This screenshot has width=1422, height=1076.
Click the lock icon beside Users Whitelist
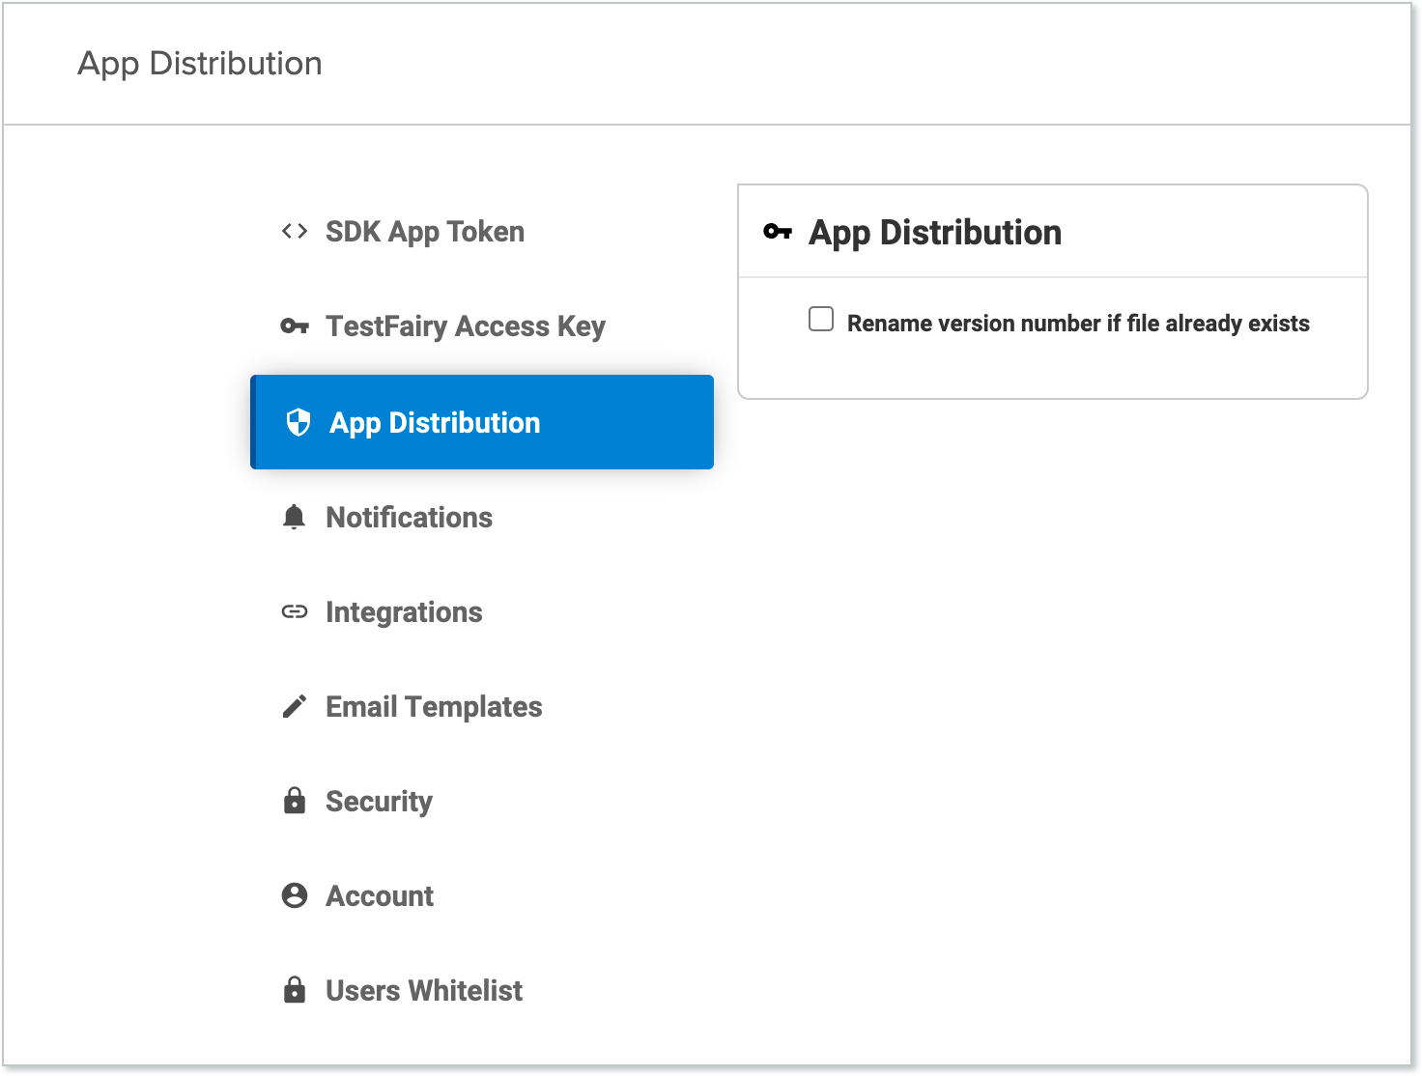coord(294,989)
